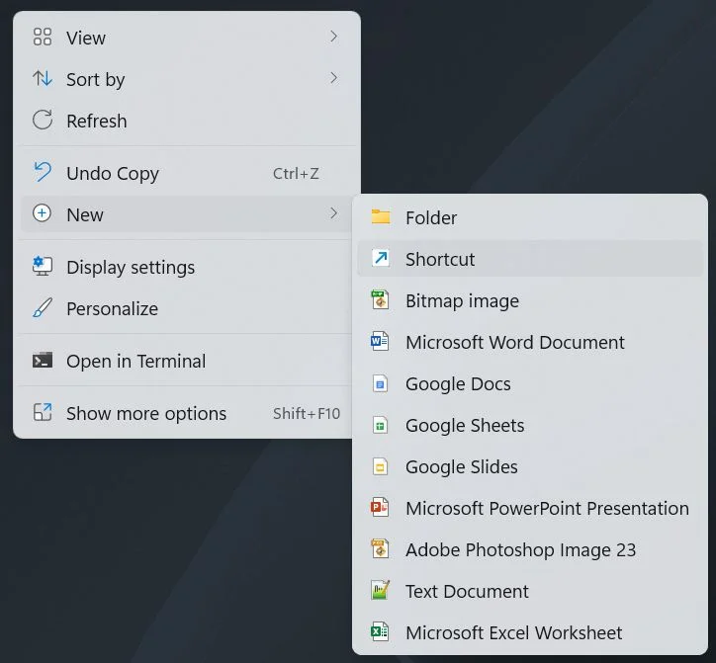The height and width of the screenshot is (663, 716).
Task: Click the Shortcut arrow icon
Action: pos(381,259)
